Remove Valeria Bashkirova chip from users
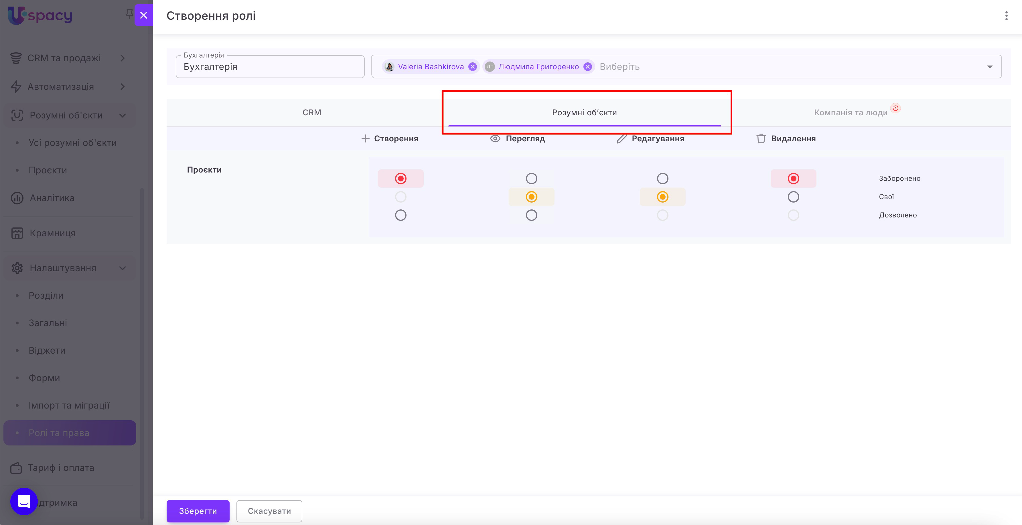The height and width of the screenshot is (525, 1022). tap(472, 67)
